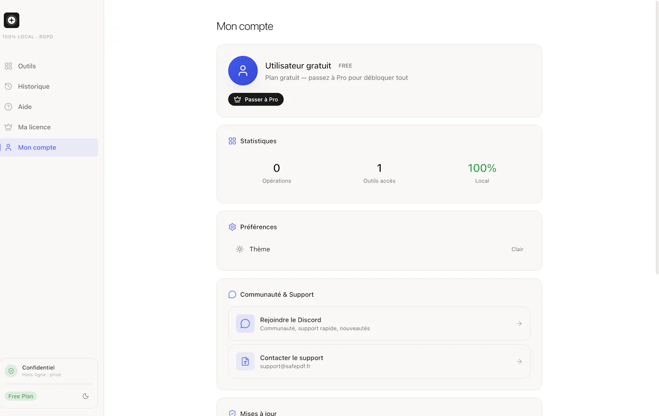Click the 100% Local statistic
The image size is (659, 416).
pyautogui.click(x=482, y=174)
